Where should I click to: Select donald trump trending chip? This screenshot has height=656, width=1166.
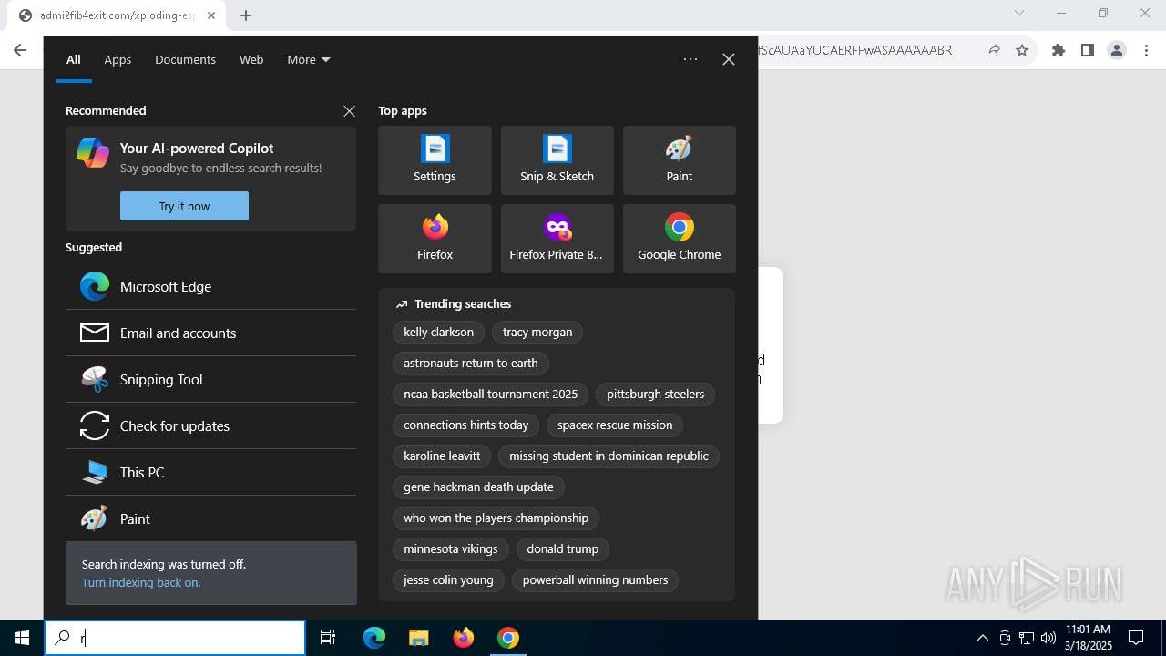coord(563,549)
